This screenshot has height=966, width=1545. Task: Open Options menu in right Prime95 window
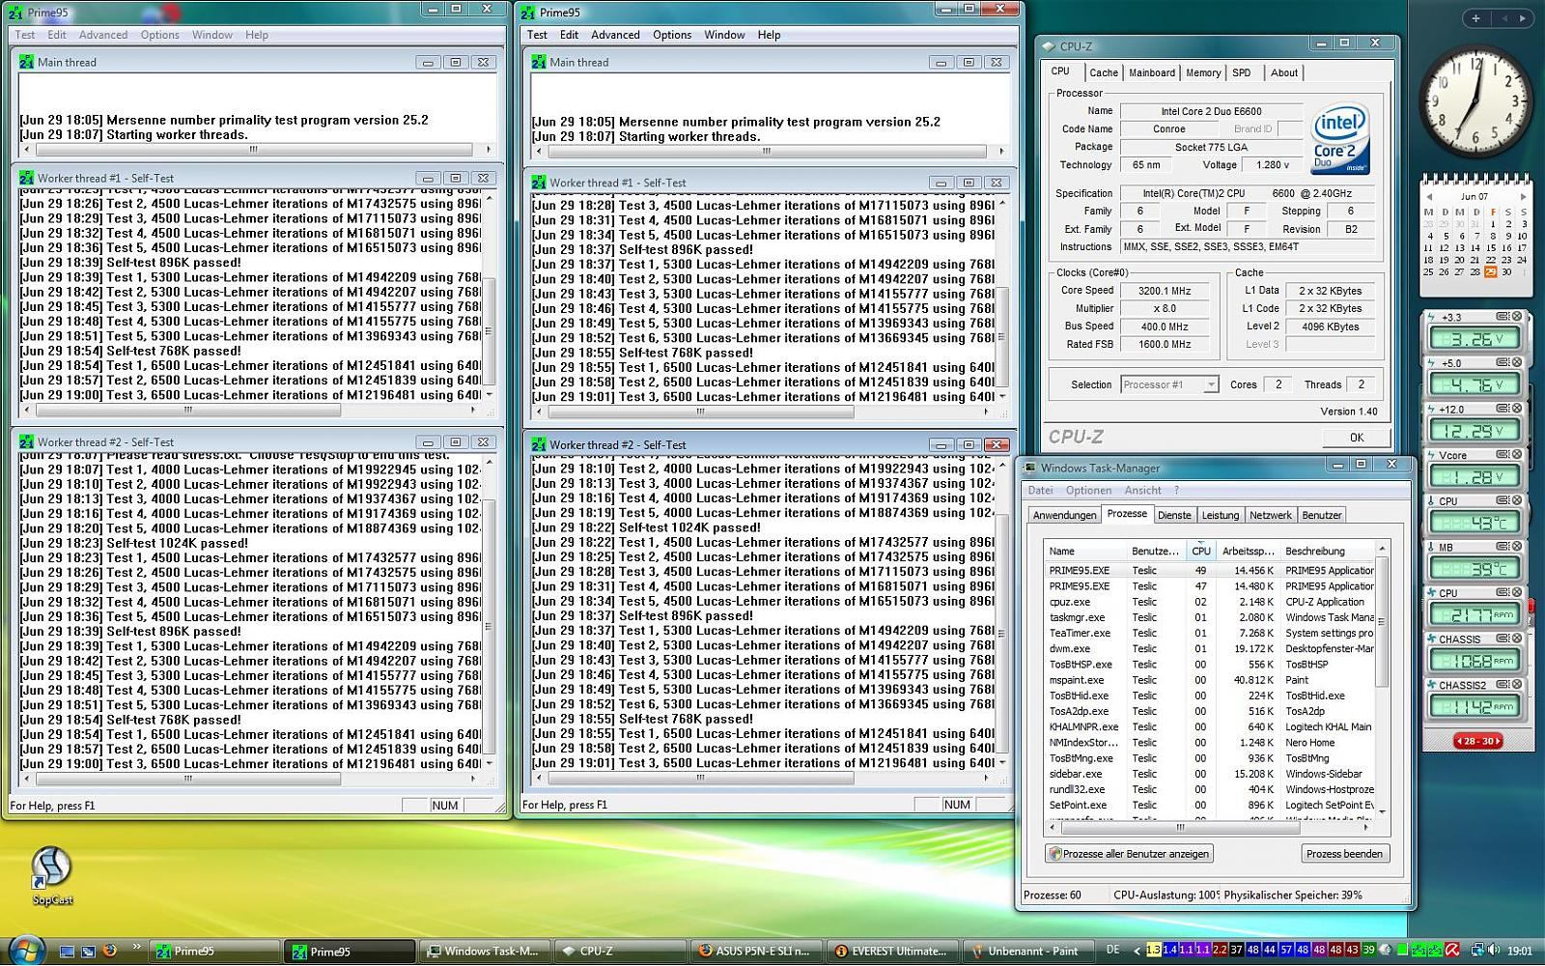coord(672,35)
